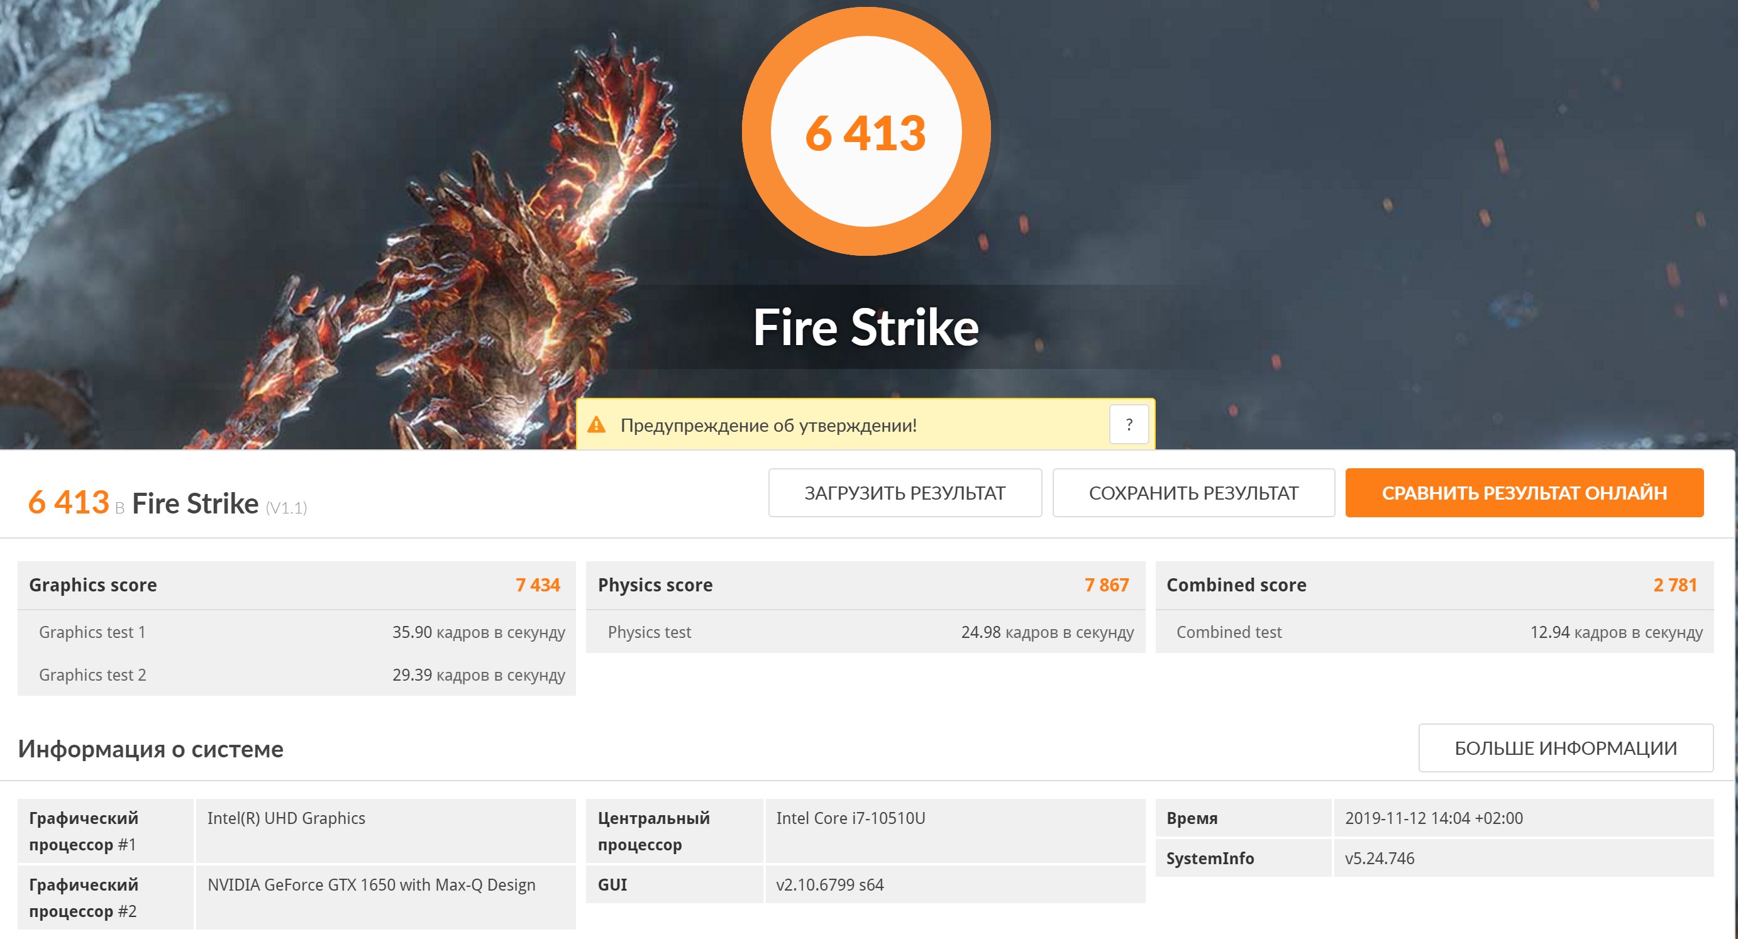
Task: Click the (V1.1) version label
Action: 286,508
